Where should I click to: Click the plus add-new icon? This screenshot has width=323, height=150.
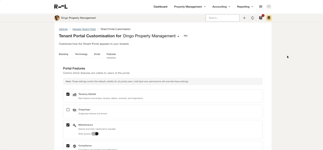(244, 18)
